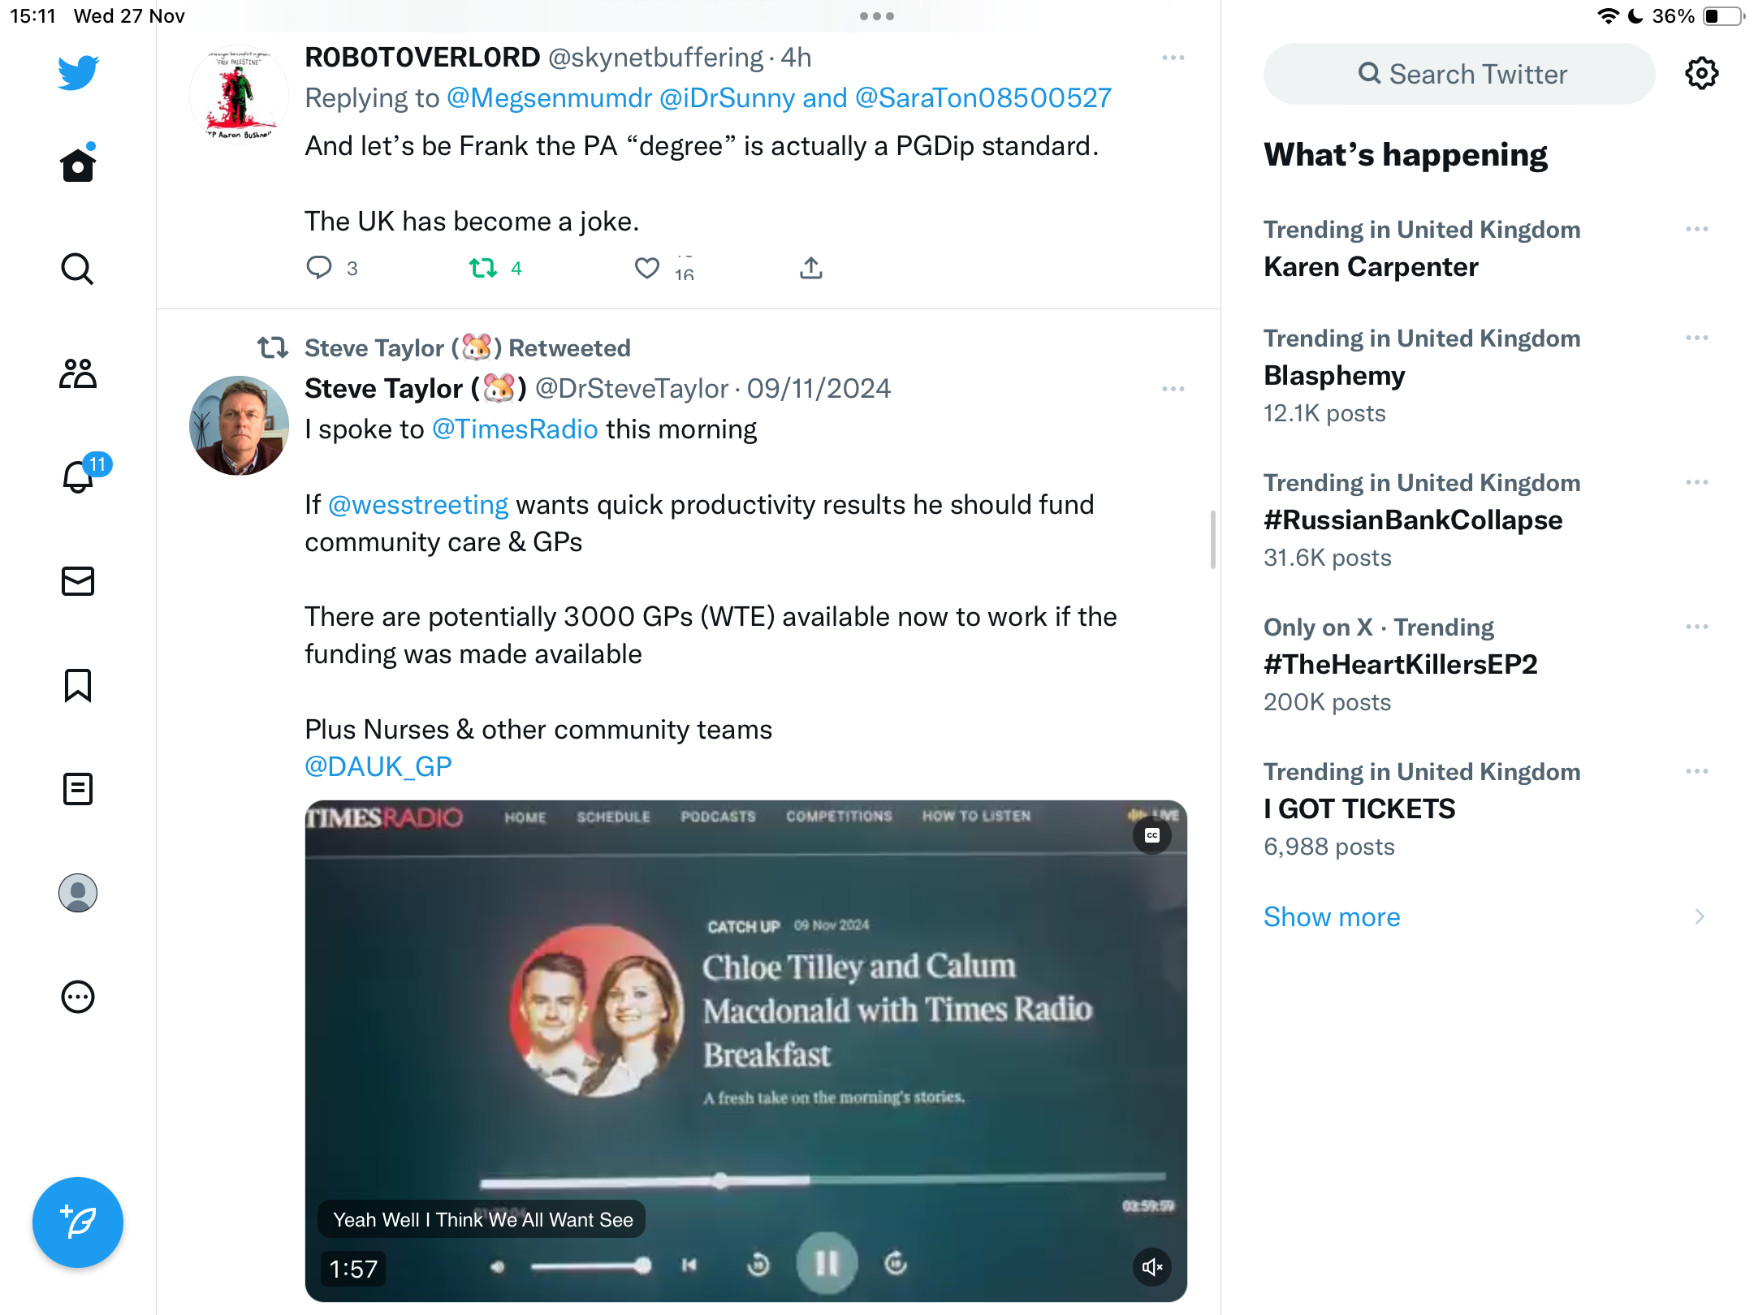Undo retweet on ROBOTOVERLORD's tweet
The height and width of the screenshot is (1315, 1754).
(x=483, y=268)
